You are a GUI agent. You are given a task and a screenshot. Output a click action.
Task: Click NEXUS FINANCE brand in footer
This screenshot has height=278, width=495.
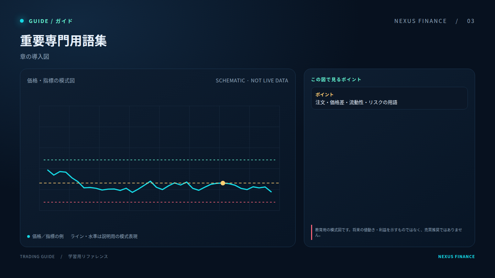coord(456,256)
